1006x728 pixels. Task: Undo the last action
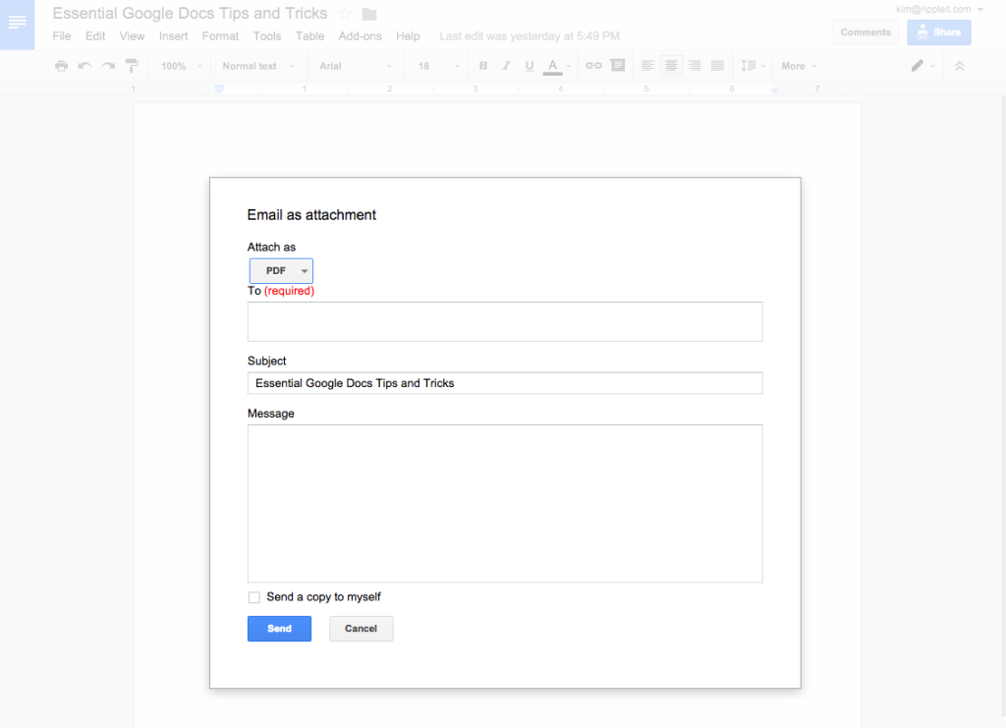point(83,65)
